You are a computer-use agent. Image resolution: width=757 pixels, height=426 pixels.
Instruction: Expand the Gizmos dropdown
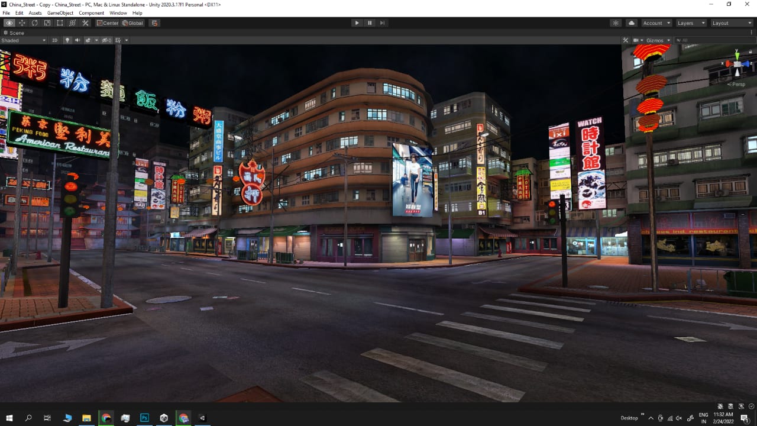(658, 40)
